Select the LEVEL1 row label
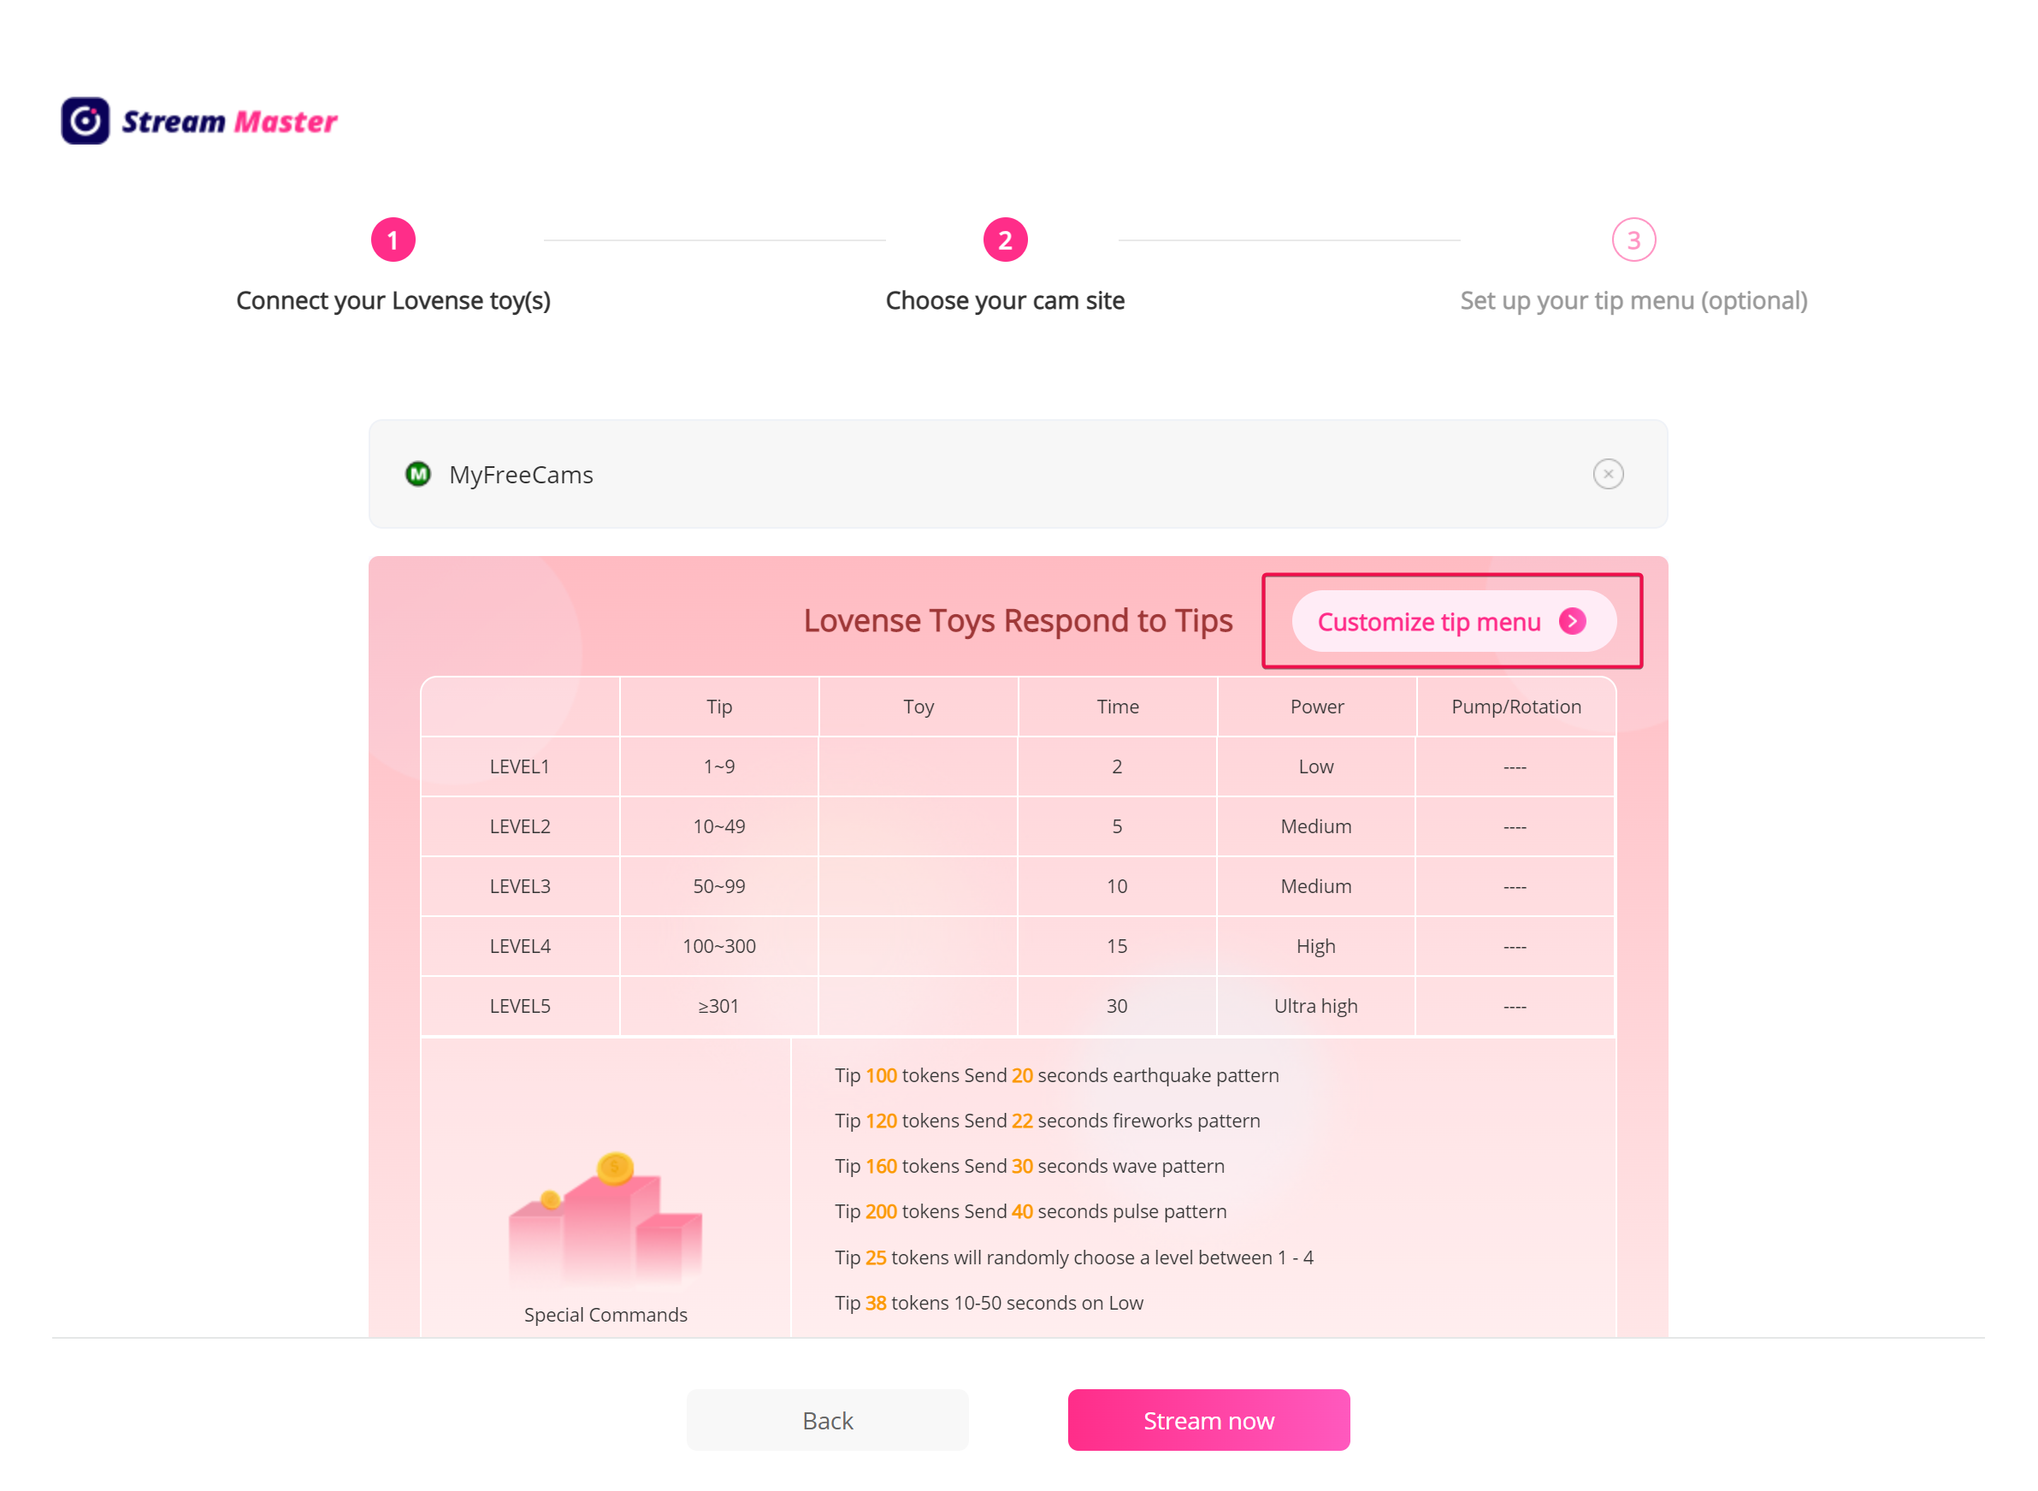The height and width of the screenshot is (1491, 2038). (520, 766)
